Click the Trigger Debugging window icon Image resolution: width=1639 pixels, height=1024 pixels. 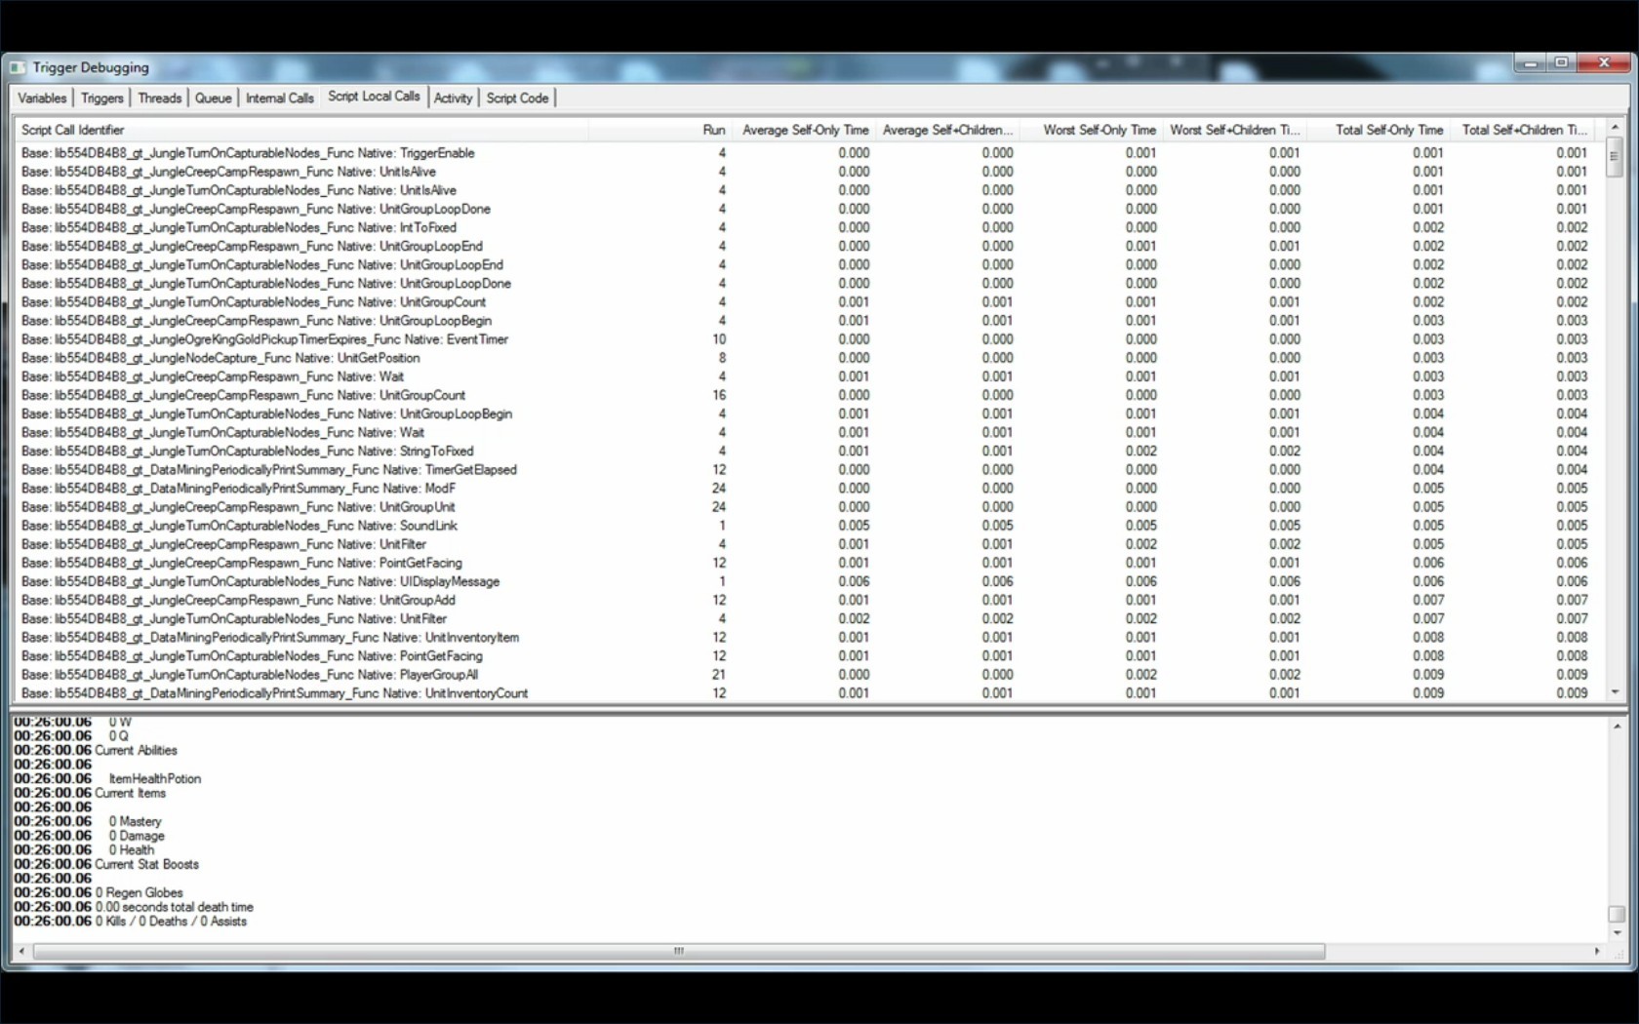pyautogui.click(x=18, y=67)
